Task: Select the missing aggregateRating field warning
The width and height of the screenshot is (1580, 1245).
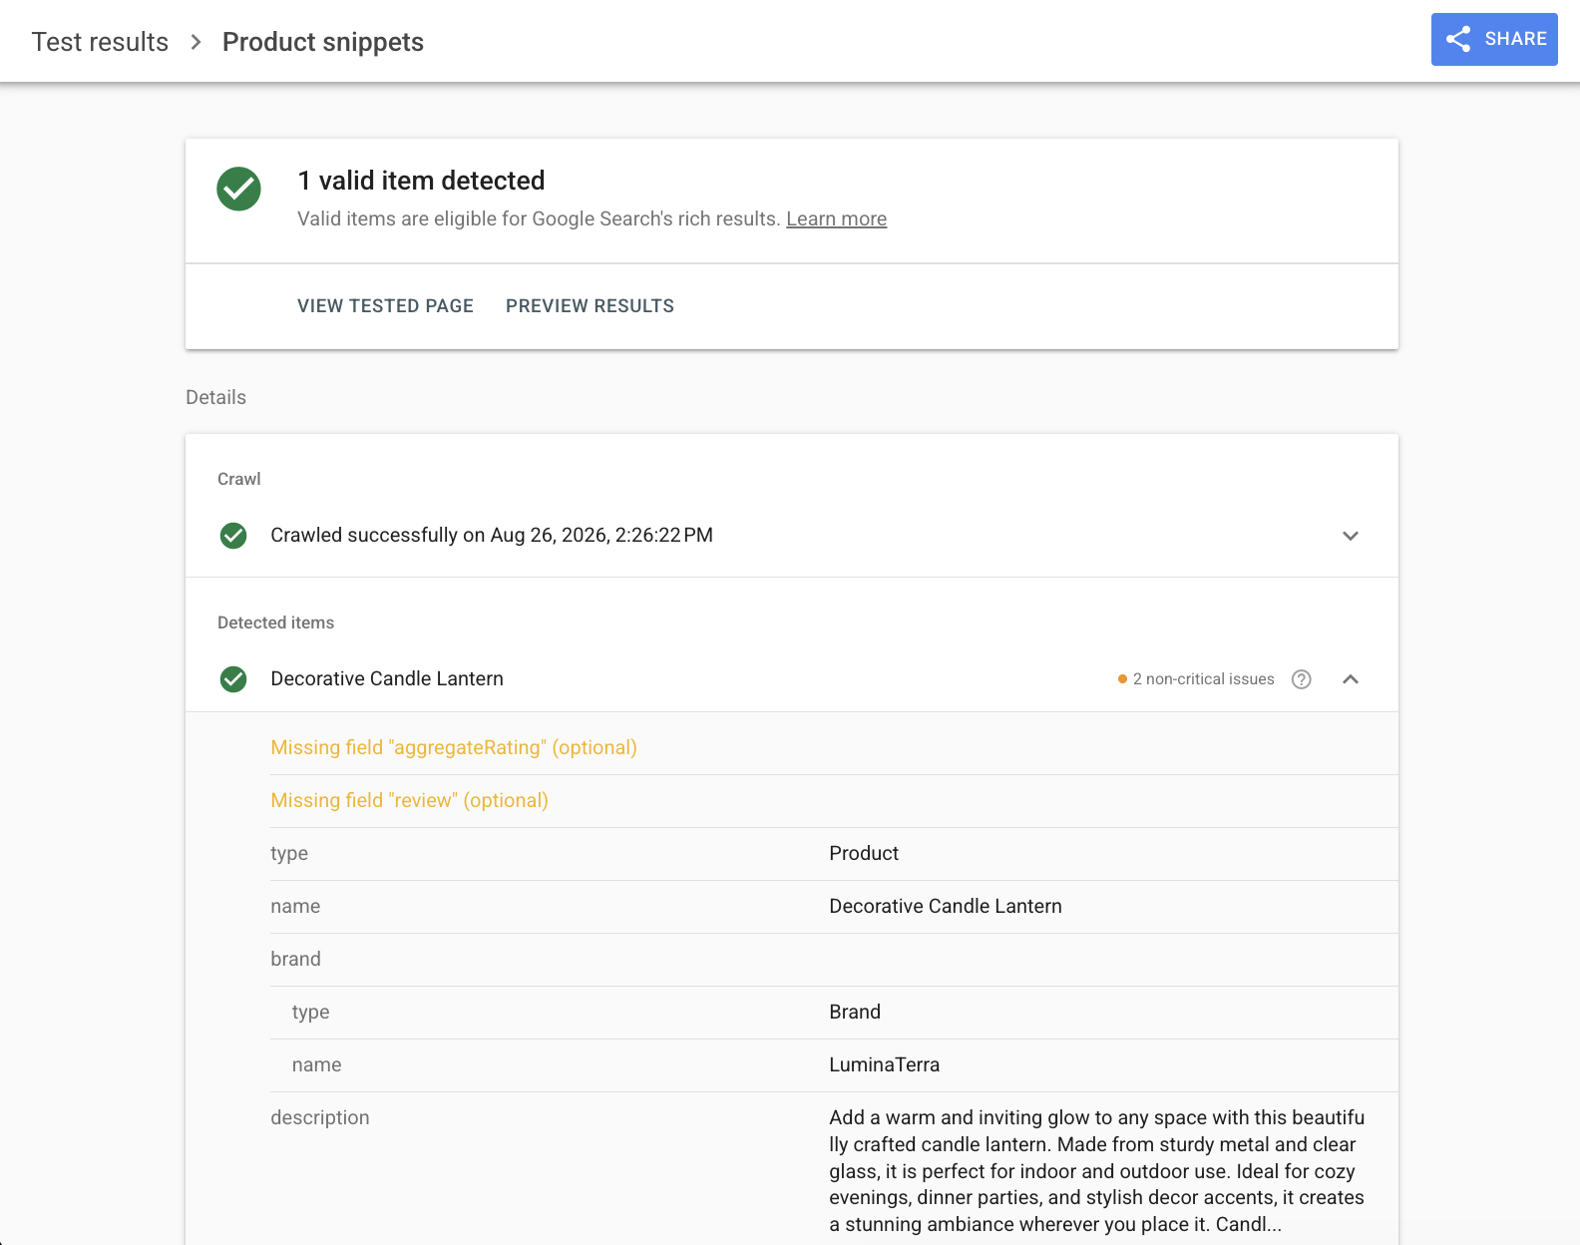Action: (x=454, y=747)
